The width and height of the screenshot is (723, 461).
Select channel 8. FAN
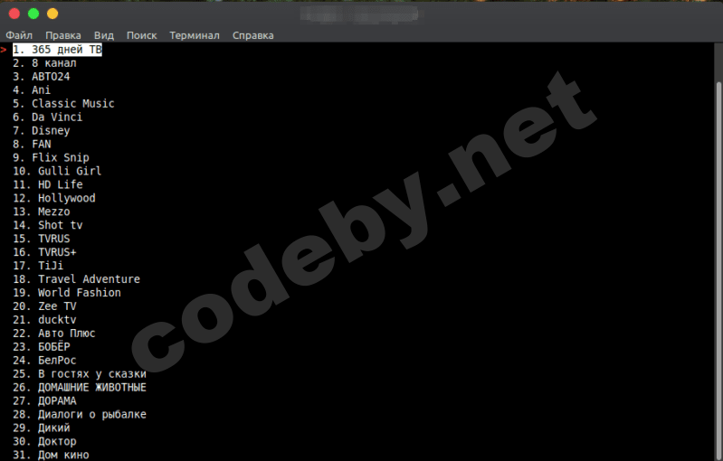[32, 144]
